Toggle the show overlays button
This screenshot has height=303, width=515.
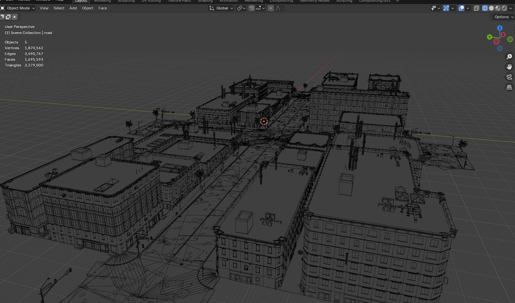(461, 8)
